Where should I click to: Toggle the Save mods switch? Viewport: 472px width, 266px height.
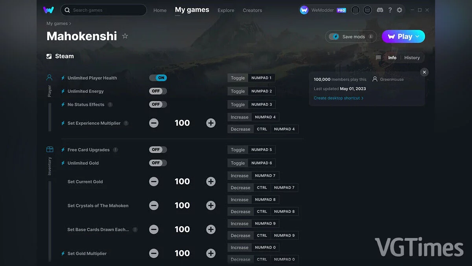click(x=334, y=37)
